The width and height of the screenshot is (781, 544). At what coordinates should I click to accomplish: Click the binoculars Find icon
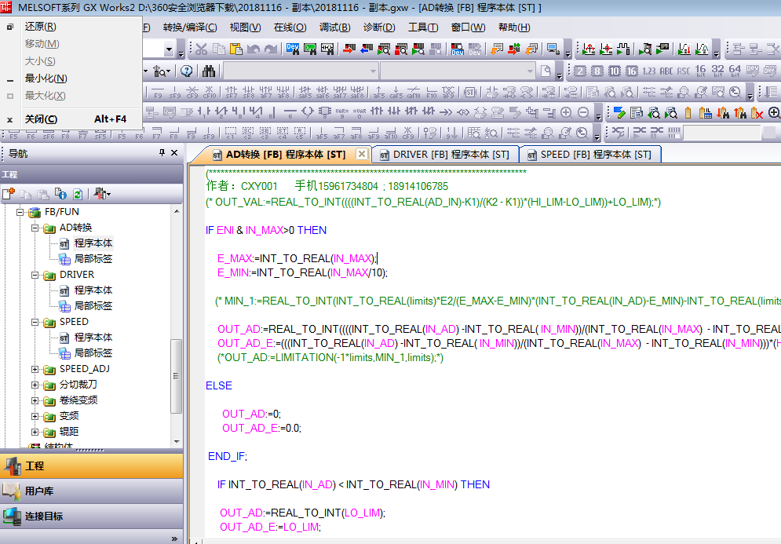209,71
